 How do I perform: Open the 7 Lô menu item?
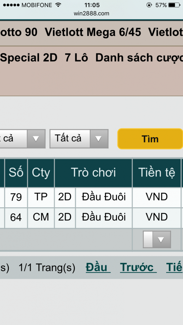77,58
